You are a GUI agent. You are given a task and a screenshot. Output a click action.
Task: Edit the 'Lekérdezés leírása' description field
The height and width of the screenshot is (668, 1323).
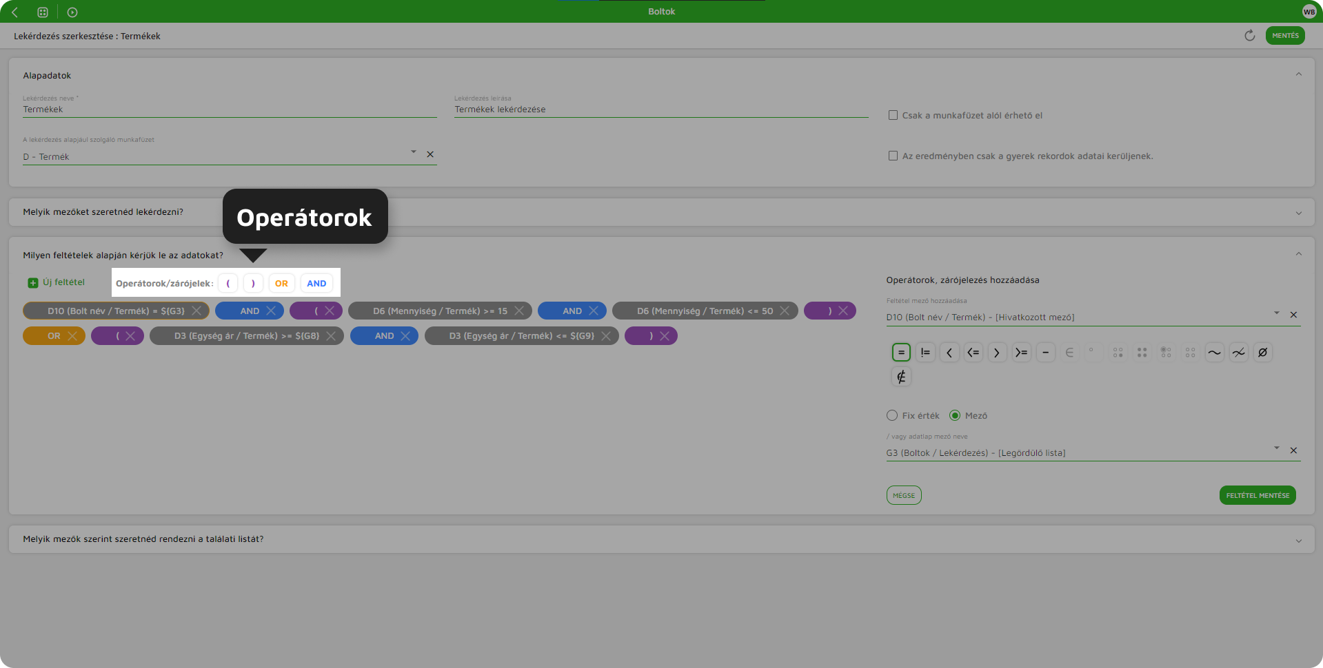(661, 109)
